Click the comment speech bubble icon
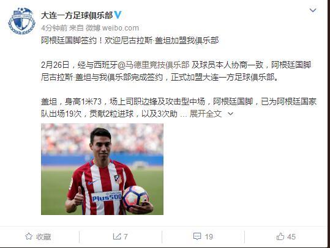 coord(197,236)
